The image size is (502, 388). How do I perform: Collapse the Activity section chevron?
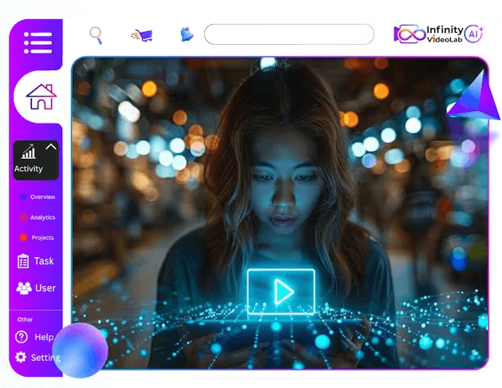tap(50, 147)
